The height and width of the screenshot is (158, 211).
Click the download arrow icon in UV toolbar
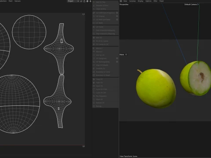click(91, 1)
